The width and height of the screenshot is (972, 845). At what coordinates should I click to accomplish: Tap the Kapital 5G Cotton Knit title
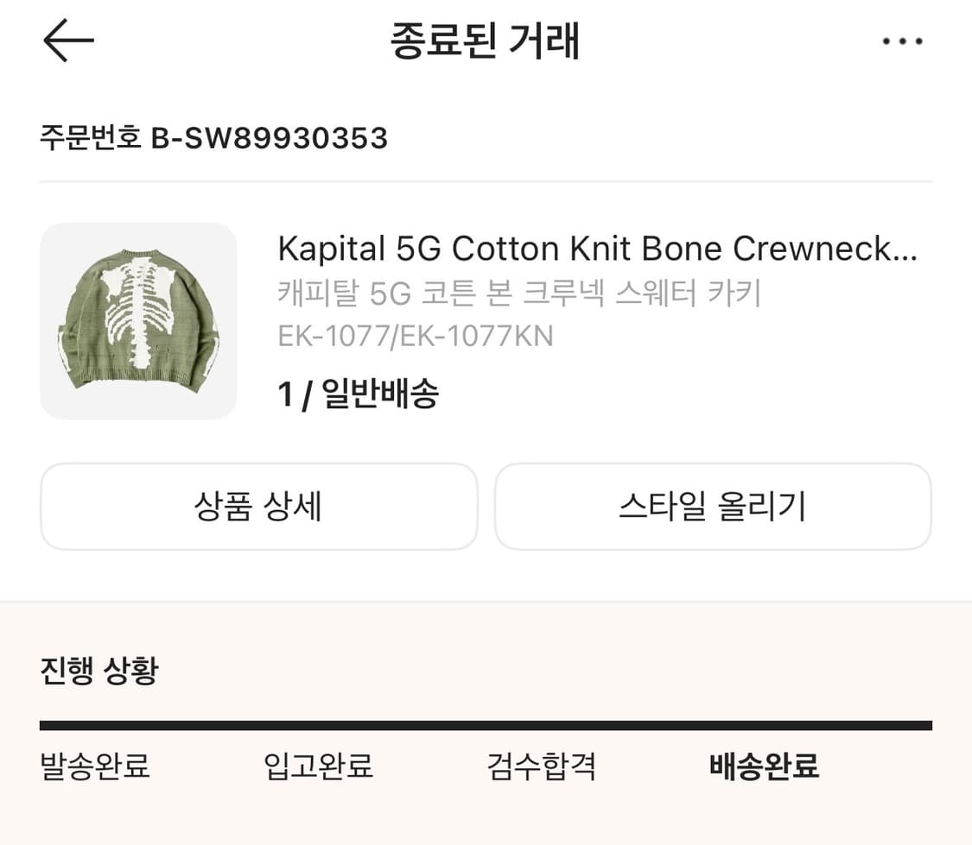pos(596,249)
